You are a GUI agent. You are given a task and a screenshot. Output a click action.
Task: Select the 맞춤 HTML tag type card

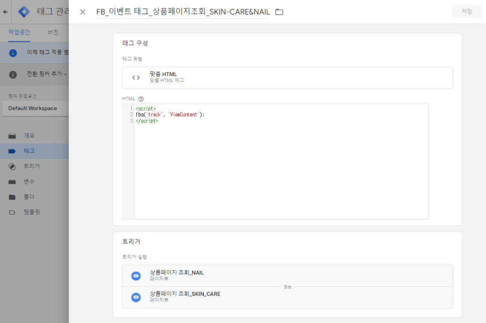[x=287, y=77]
